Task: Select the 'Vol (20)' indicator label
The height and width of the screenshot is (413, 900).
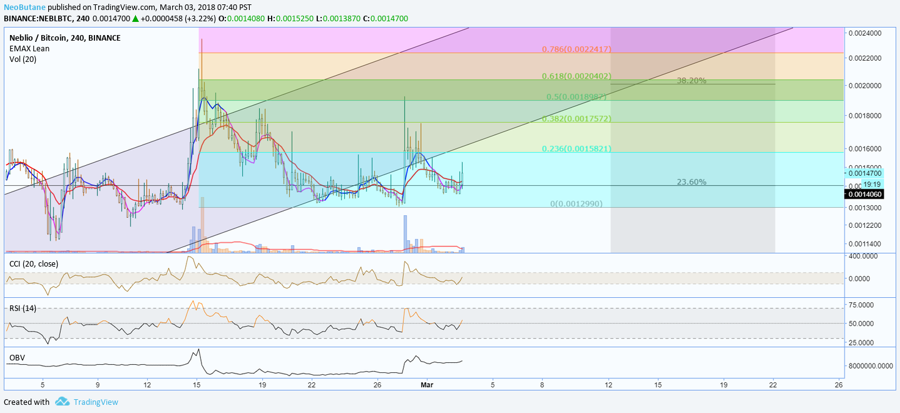Action: click(23, 58)
